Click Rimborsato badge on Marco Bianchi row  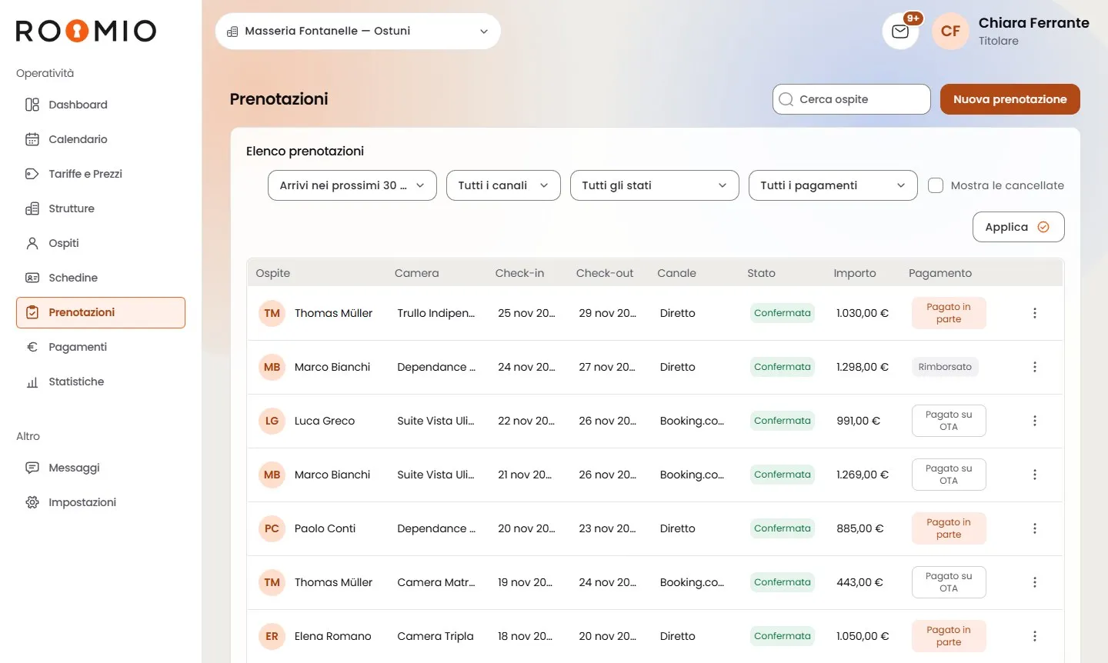(945, 367)
